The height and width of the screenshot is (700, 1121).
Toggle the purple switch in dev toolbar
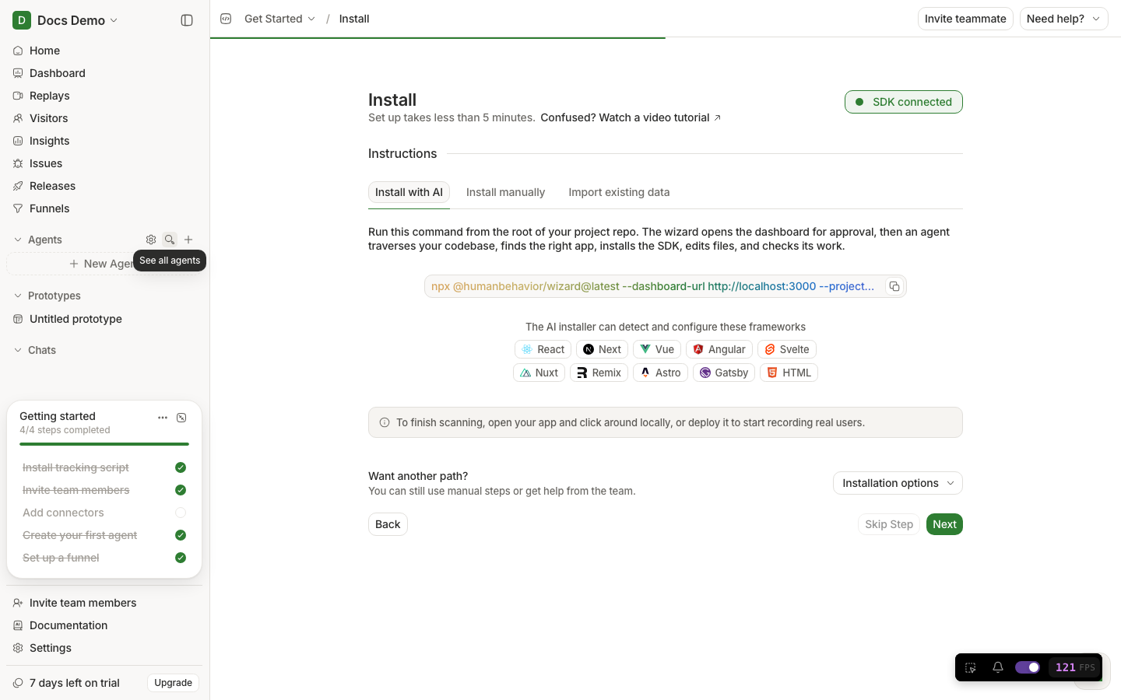point(1028,667)
